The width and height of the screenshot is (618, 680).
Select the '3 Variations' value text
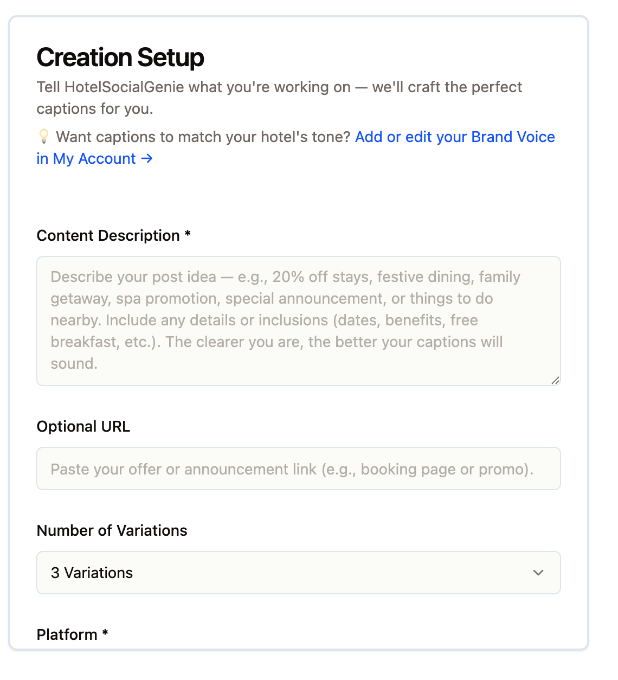[92, 573]
